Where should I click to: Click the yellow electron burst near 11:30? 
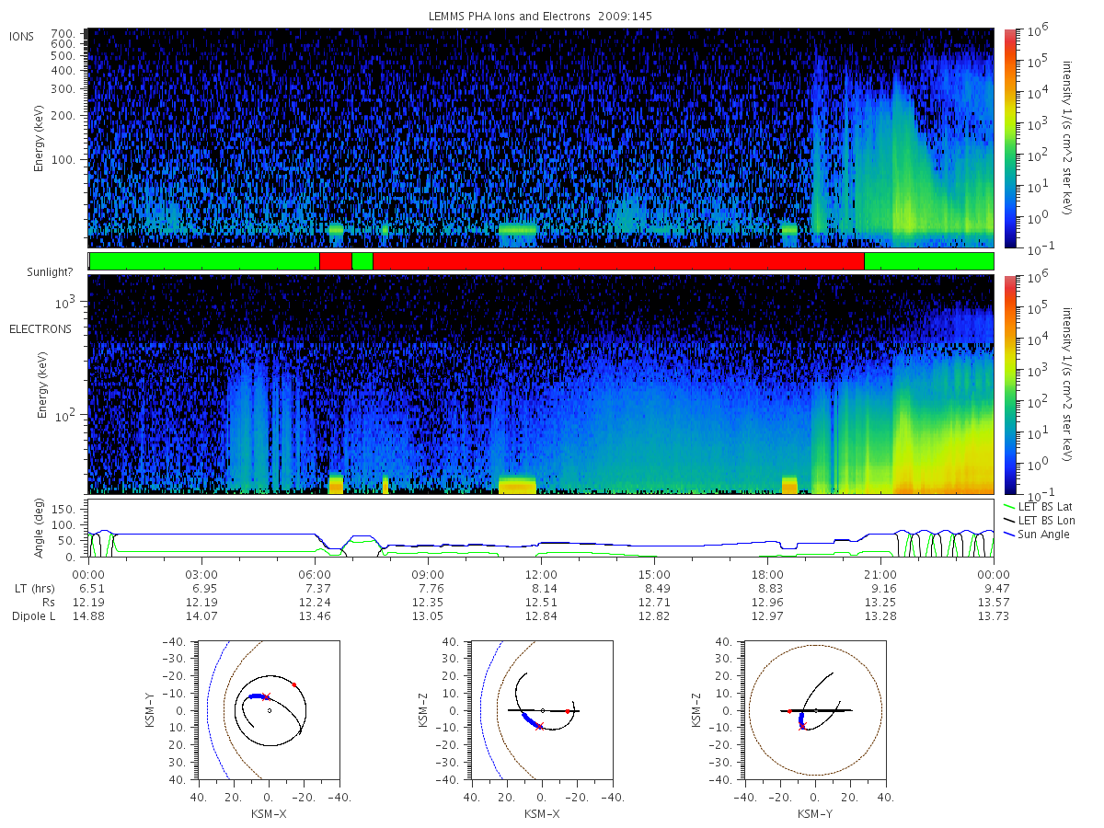[517, 486]
